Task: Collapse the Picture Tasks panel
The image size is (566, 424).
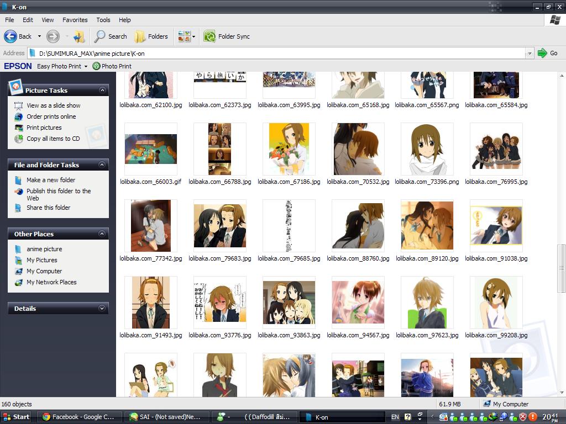Action: (x=102, y=90)
